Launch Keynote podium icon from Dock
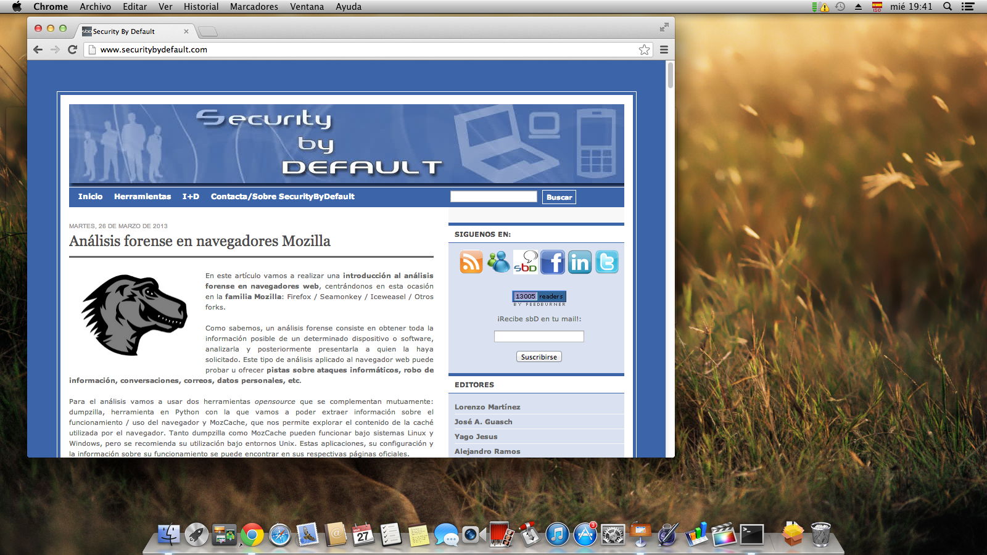Viewport: 987px width, 555px height. click(x=640, y=535)
